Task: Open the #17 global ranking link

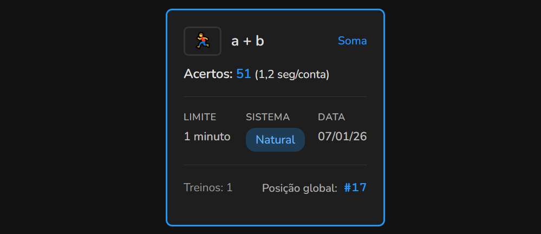Action: point(355,188)
